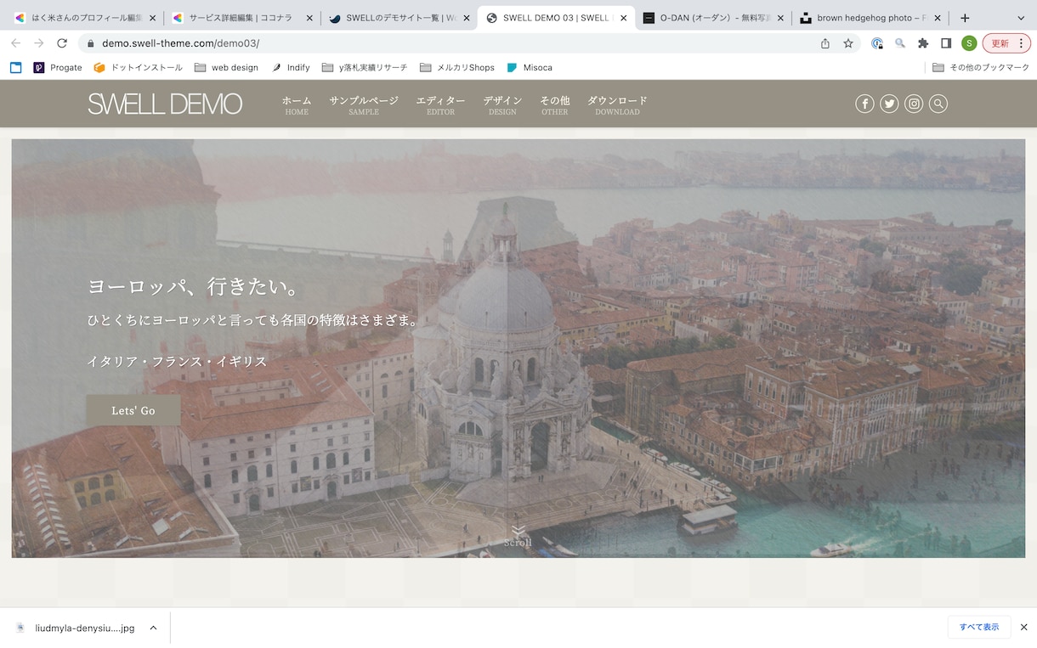1037x648 pixels.
Task: Click the zoom magnifier icon in address bar
Action: pyautogui.click(x=900, y=43)
